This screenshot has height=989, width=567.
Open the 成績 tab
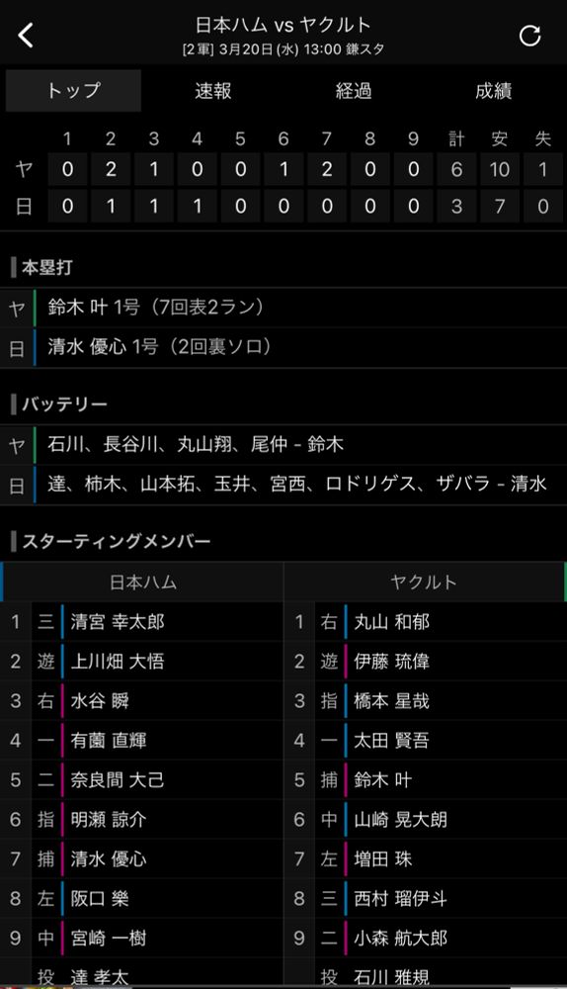(x=493, y=91)
